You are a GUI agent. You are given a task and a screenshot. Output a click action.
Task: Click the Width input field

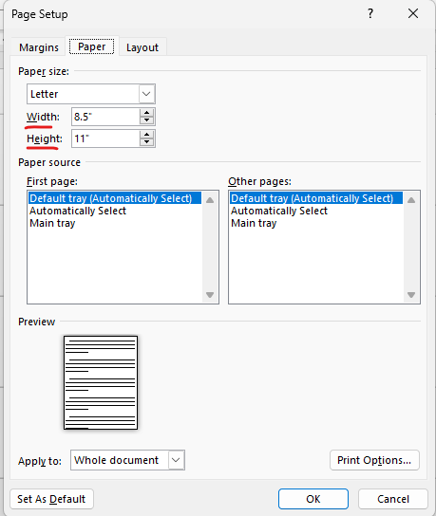click(105, 117)
